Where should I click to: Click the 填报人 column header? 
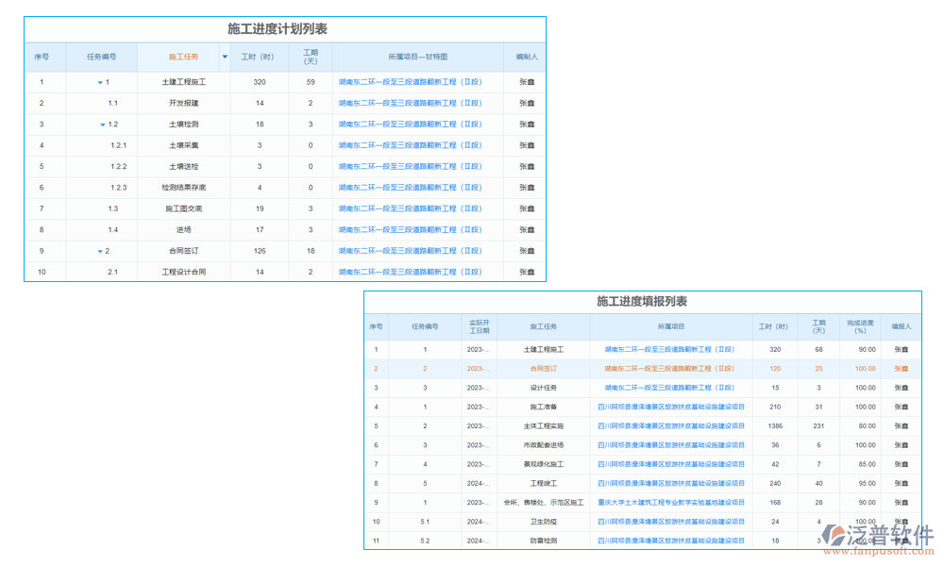(901, 326)
